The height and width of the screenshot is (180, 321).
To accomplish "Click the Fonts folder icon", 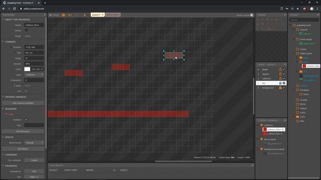I will click(297, 112).
